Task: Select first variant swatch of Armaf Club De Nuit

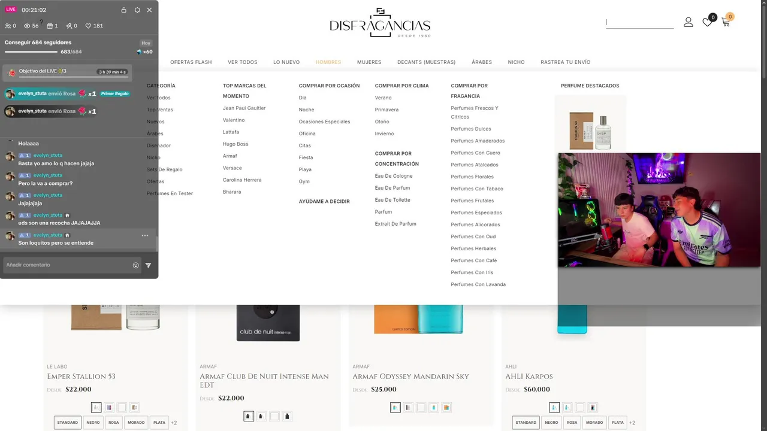Action: coord(249,416)
